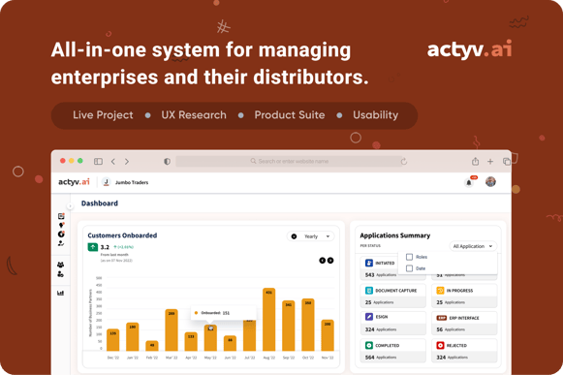Select the Usability tag
Image resolution: width=563 pixels, height=375 pixels.
(376, 115)
